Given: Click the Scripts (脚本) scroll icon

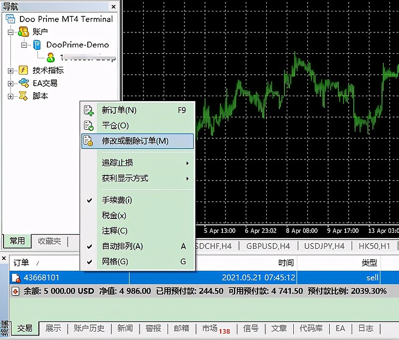Looking at the screenshot, I should pyautogui.click(x=23, y=96).
